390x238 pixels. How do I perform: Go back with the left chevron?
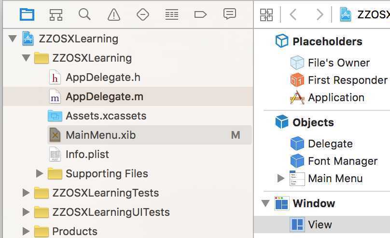coord(292,14)
